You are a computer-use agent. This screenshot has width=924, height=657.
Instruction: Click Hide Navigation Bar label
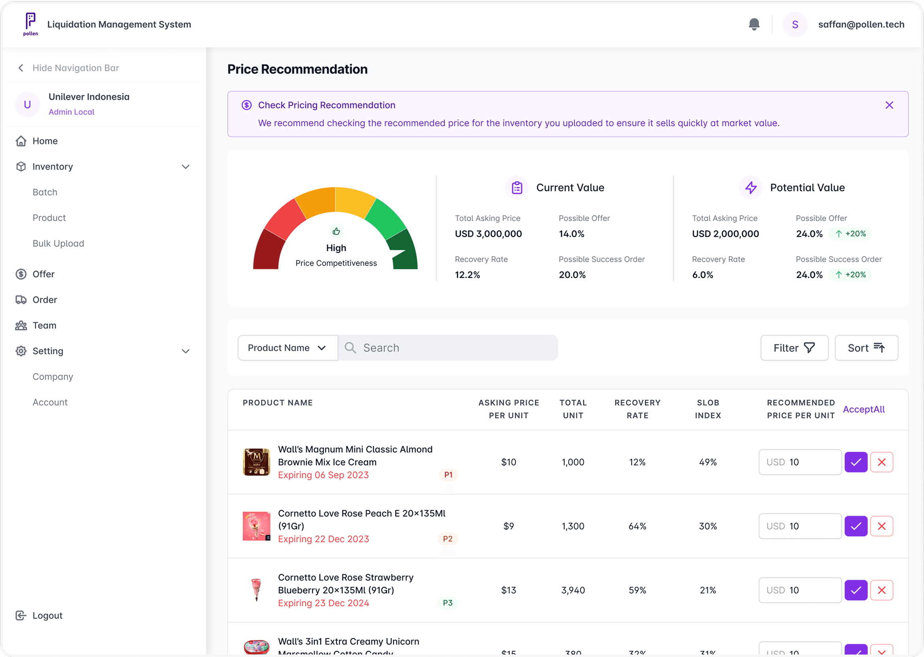[x=76, y=68]
